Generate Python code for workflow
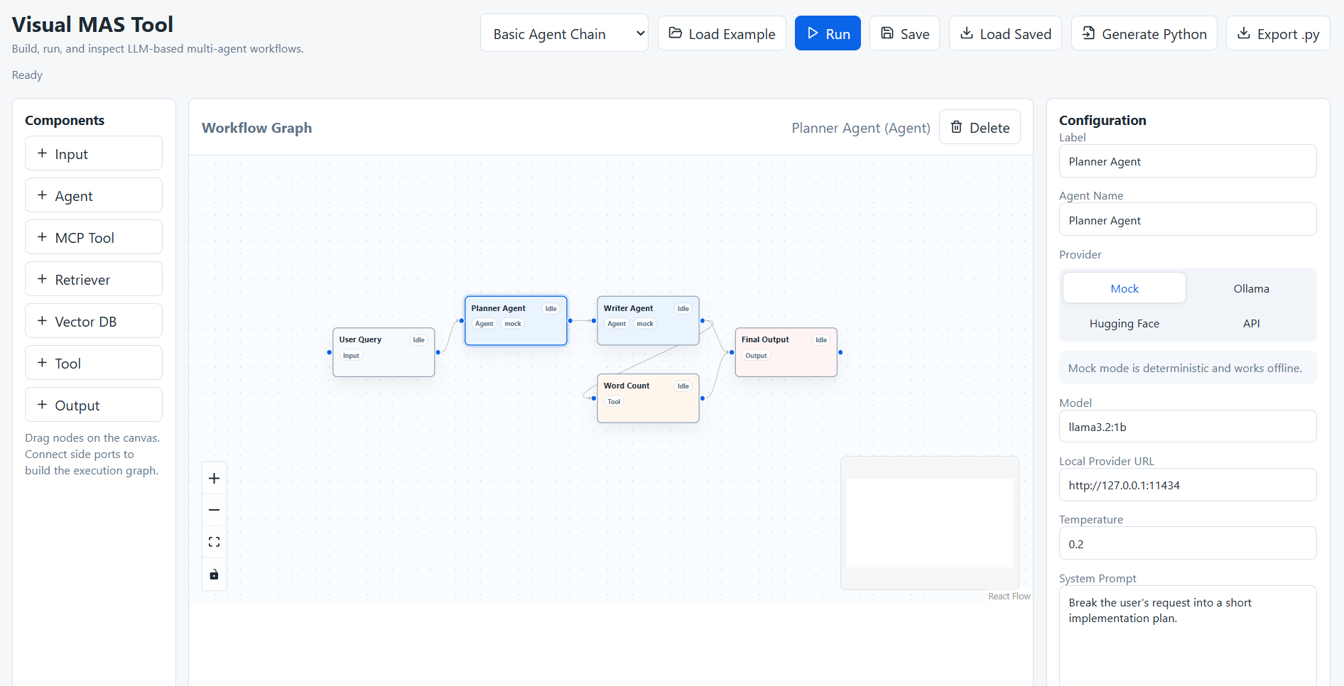Screen dimensions: 1344x686 click(1144, 33)
